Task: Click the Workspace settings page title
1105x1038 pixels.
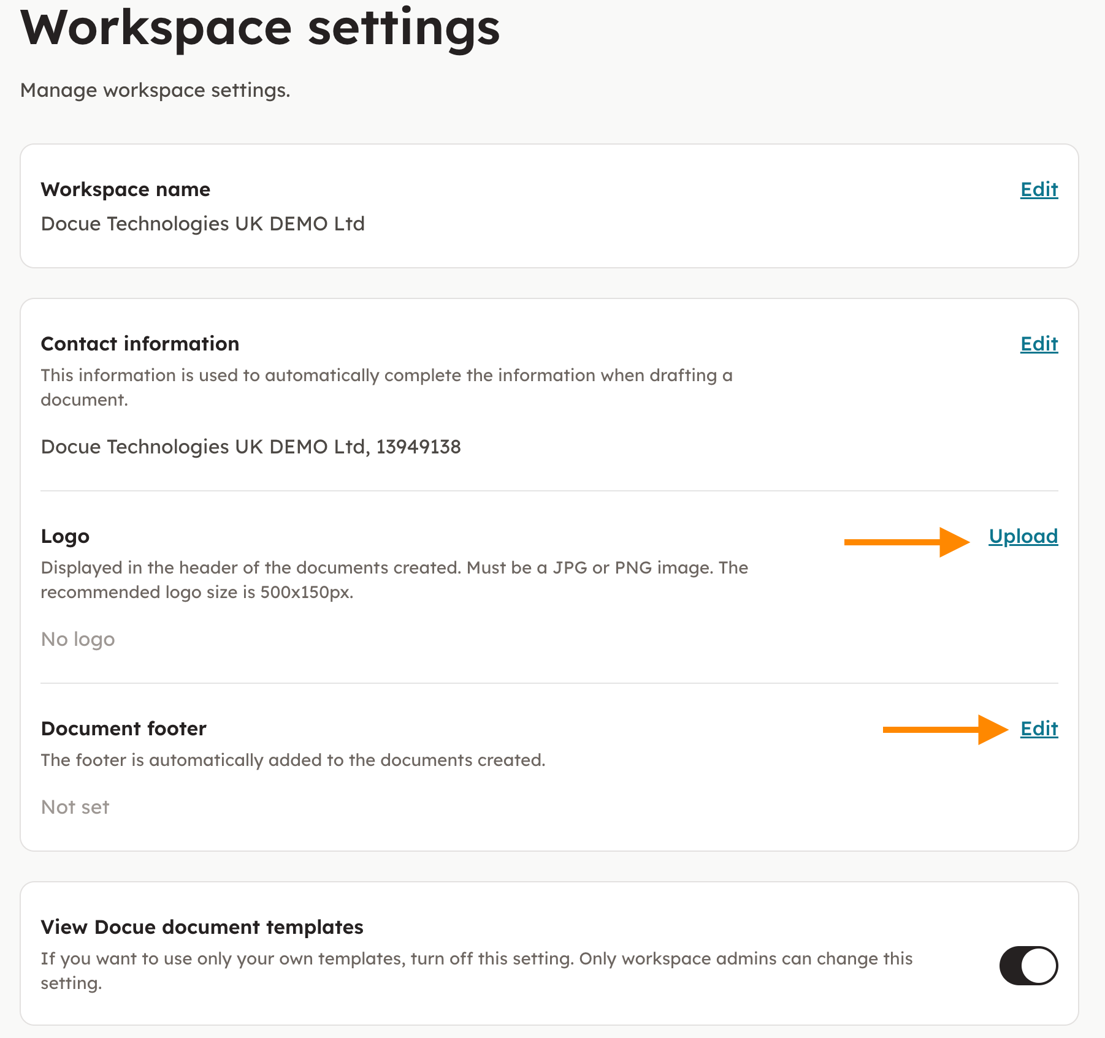Action: [x=260, y=28]
